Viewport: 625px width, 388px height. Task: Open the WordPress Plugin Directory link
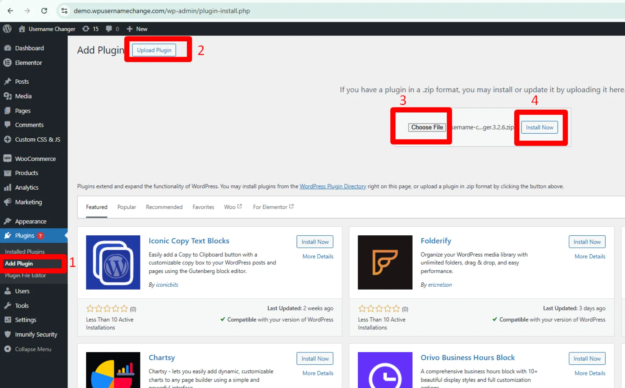click(333, 186)
